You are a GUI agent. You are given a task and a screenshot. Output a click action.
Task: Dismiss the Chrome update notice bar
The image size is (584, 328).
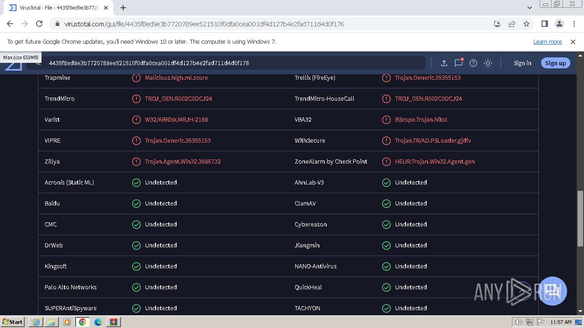(x=573, y=41)
